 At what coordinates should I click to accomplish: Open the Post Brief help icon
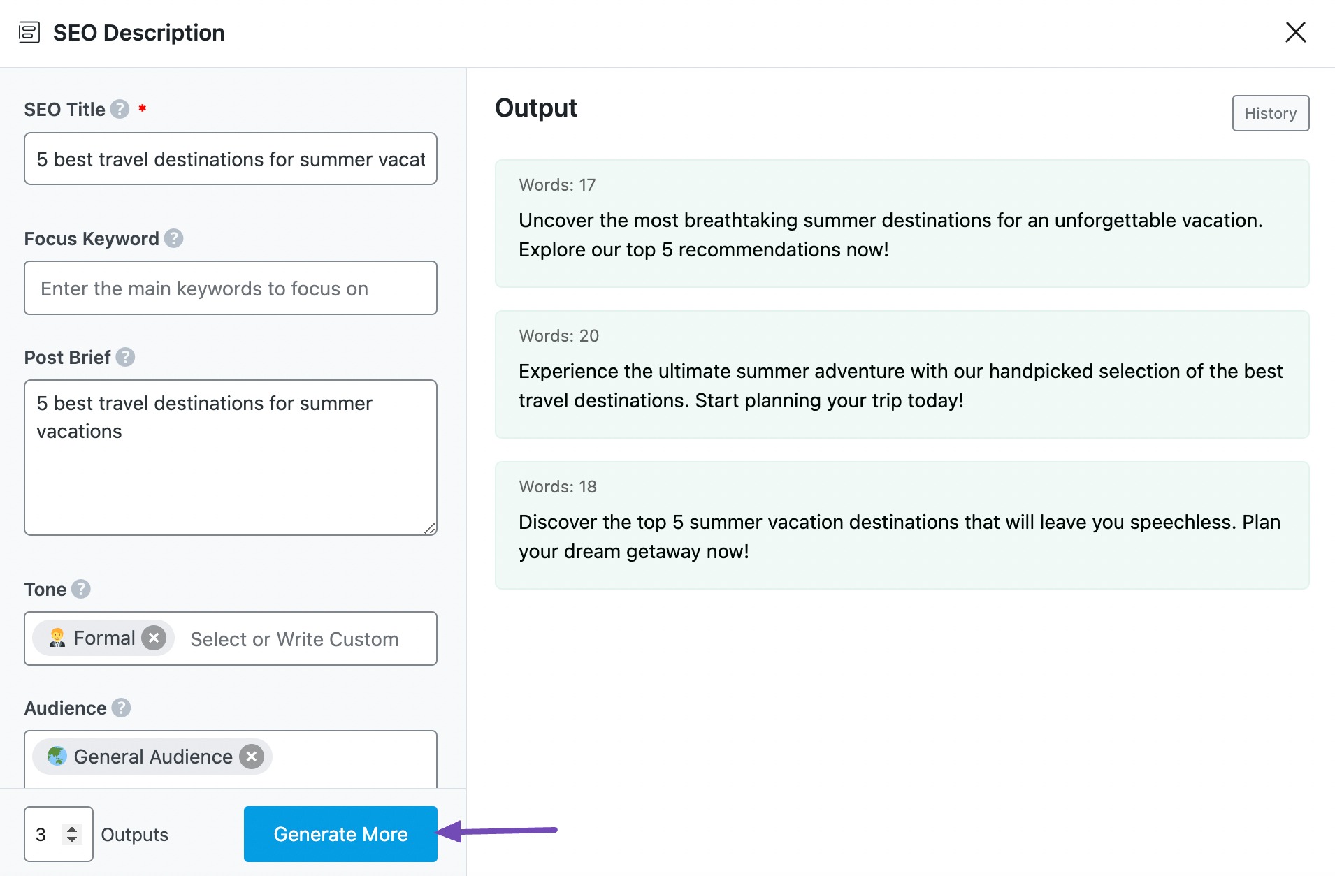point(126,357)
